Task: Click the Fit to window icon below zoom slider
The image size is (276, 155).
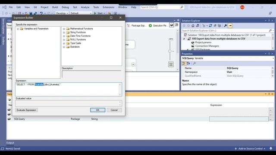Action: 171,65
